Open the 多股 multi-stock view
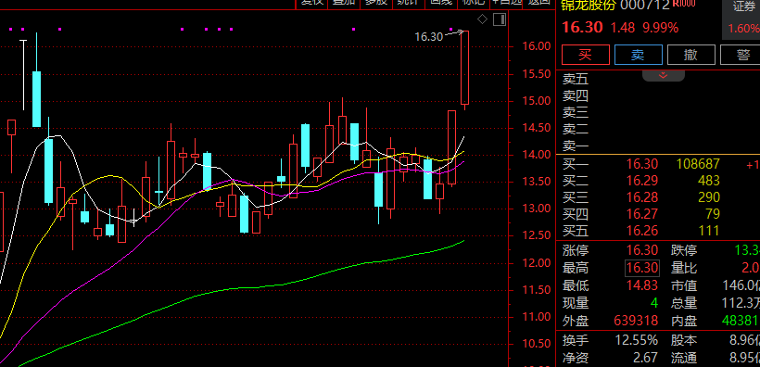 (376, 4)
